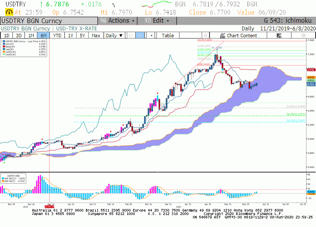Expand the chart type dropdown arrow
The width and height of the screenshot is (316, 227).
tap(151, 36)
